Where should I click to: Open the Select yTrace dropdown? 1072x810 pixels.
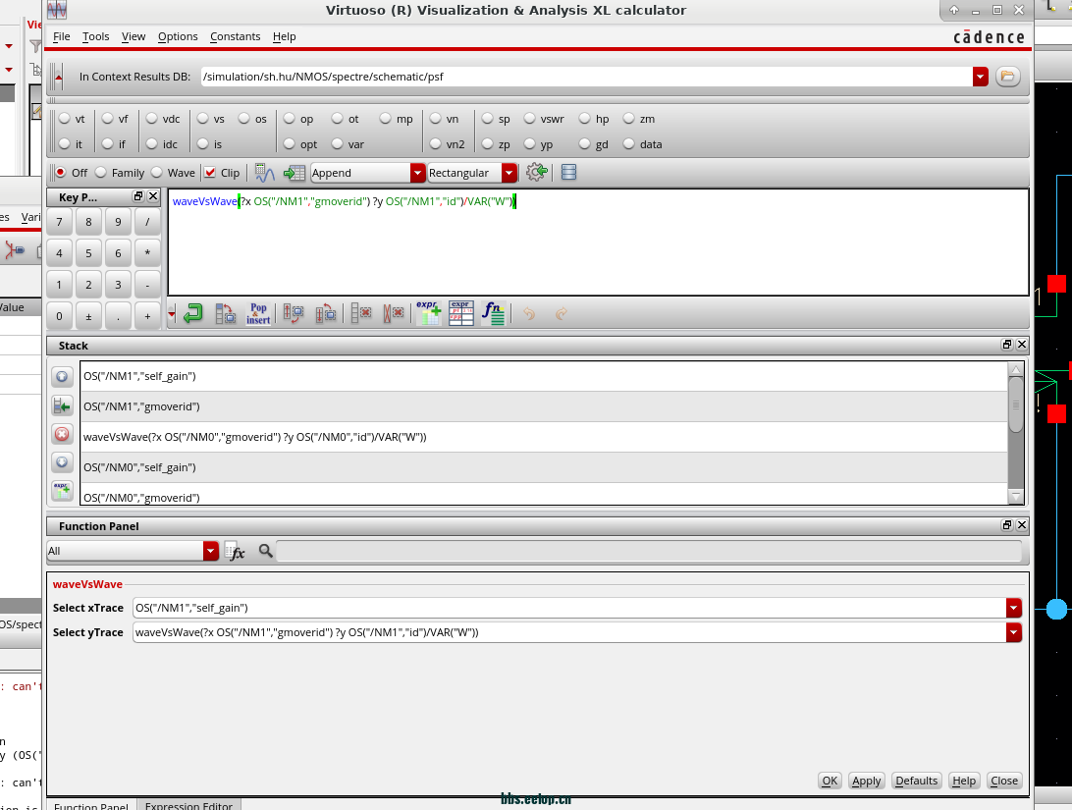click(x=1014, y=632)
